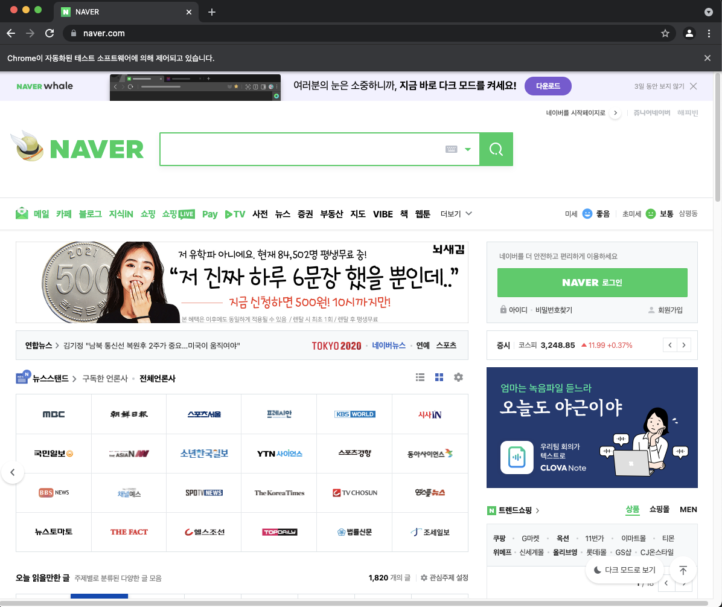
Task: Open the 블로그 menu item
Action: pyautogui.click(x=91, y=214)
